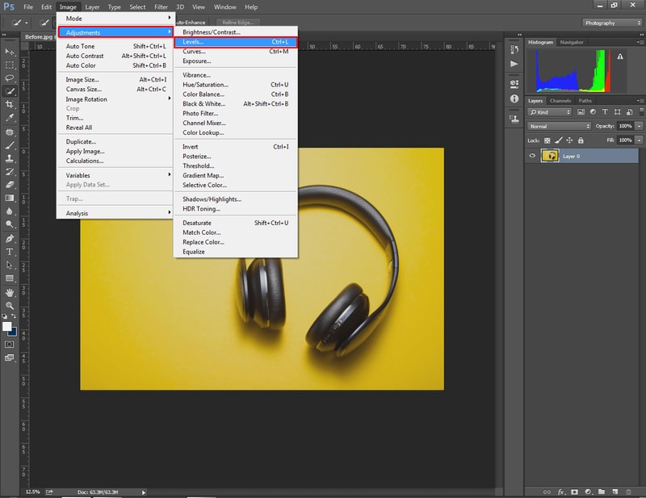Open the Opacity slider dropdown arrow
Screen dimensions: 646x498
639,126
